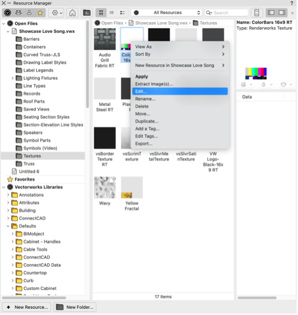Click the New Folder... button
This screenshot has height=315, width=298.
click(x=75, y=307)
